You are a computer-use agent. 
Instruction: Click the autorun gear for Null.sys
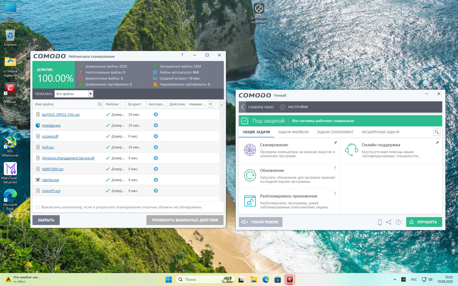(x=156, y=147)
